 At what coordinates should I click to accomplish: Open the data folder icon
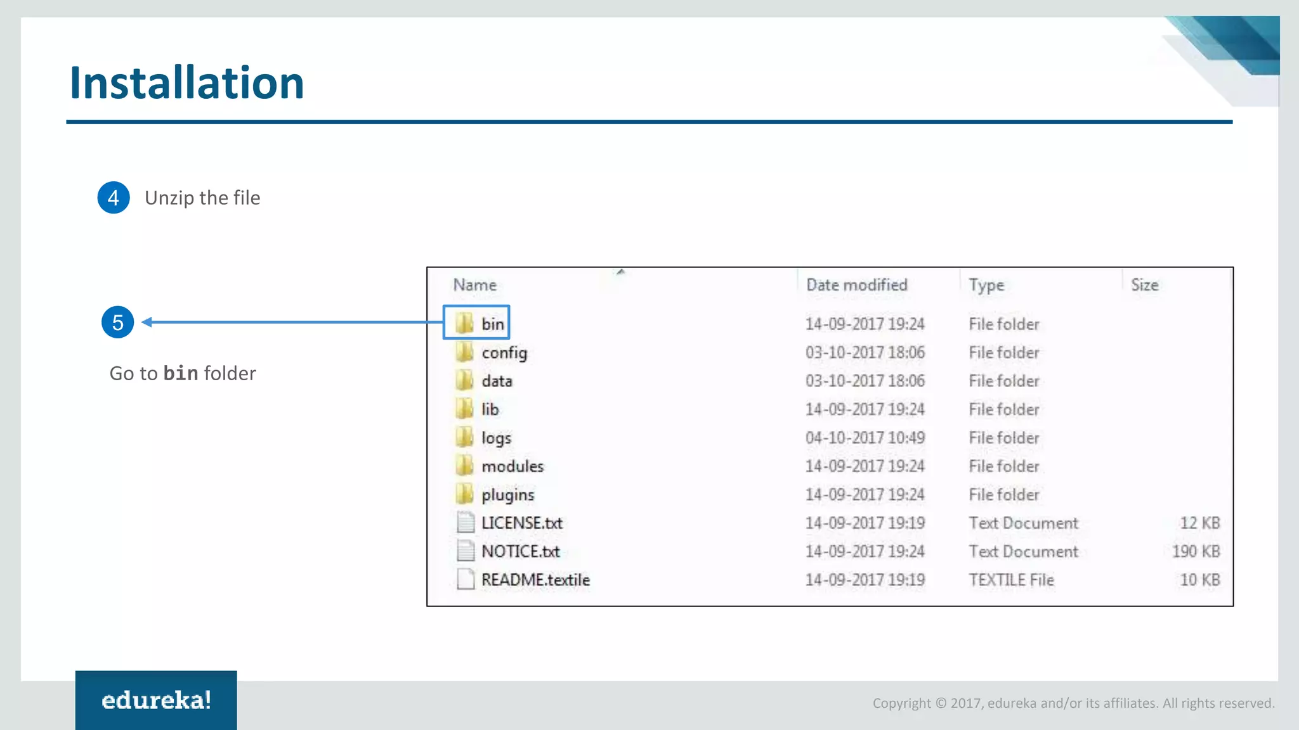(464, 380)
